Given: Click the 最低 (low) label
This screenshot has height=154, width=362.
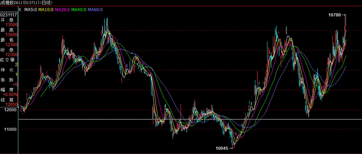Looking at the screenshot, I should pyautogui.click(x=7, y=40).
